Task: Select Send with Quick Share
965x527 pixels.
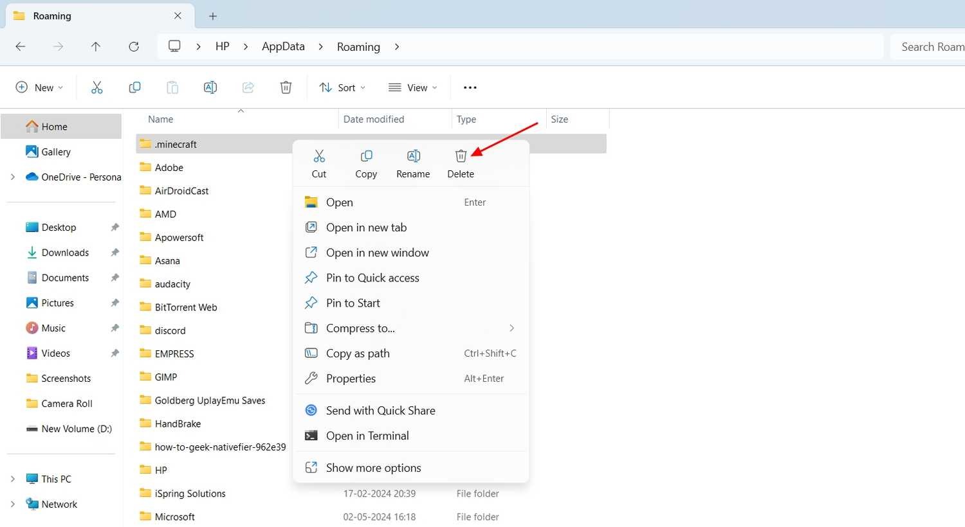Action: (x=411, y=411)
